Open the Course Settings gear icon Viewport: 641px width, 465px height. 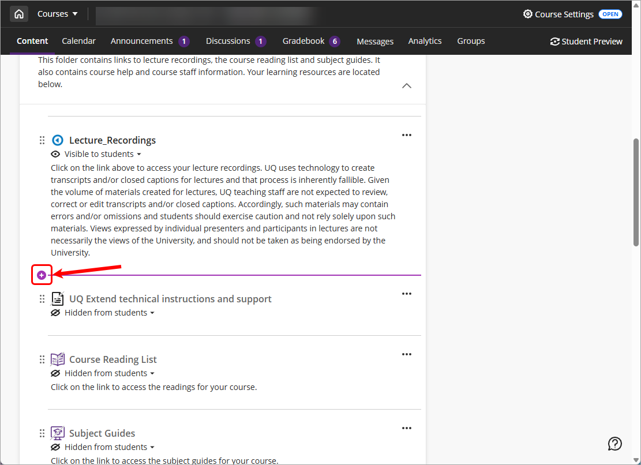(x=528, y=14)
